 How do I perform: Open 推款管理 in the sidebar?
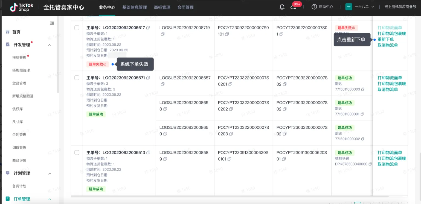point(19,58)
